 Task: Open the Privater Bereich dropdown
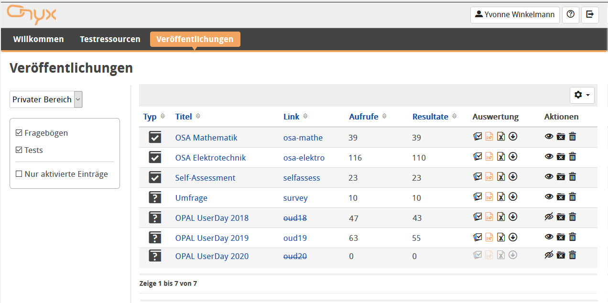tap(46, 99)
